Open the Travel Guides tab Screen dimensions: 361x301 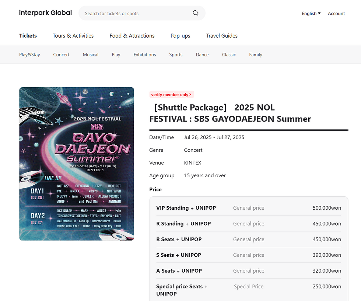tap(222, 36)
